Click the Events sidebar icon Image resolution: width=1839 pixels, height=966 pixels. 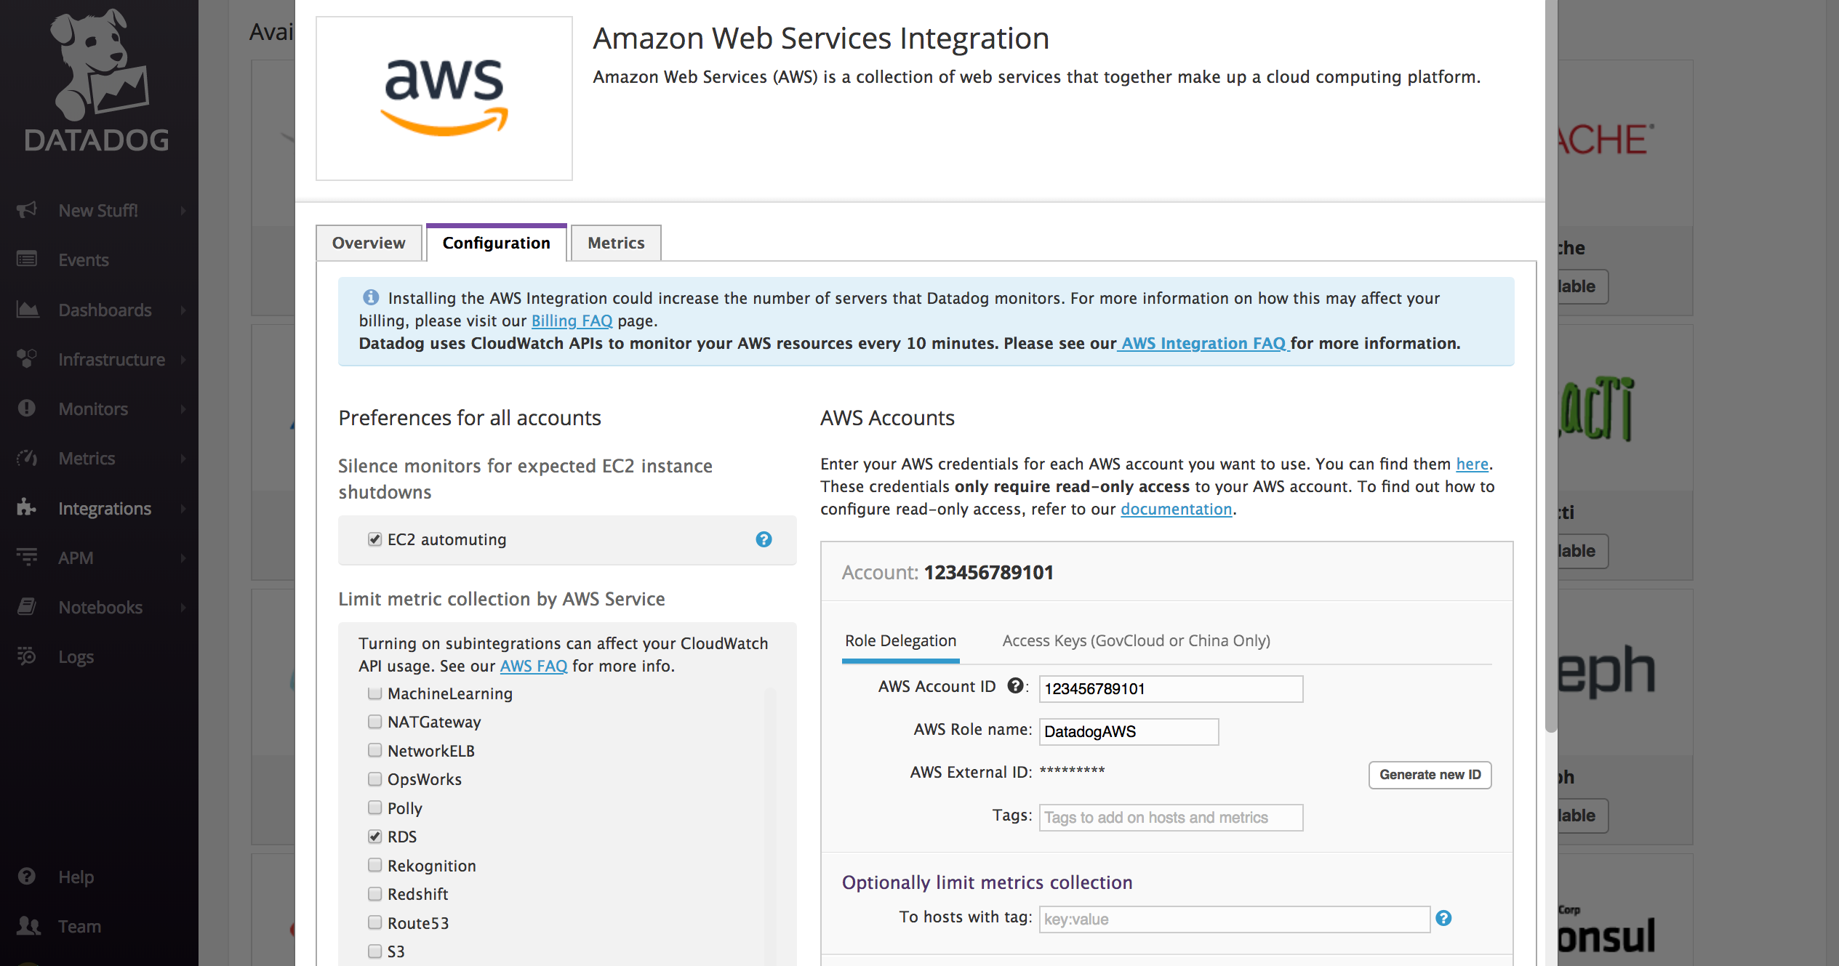click(27, 259)
